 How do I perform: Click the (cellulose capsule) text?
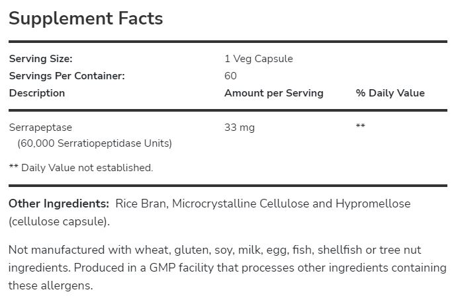[59, 221]
